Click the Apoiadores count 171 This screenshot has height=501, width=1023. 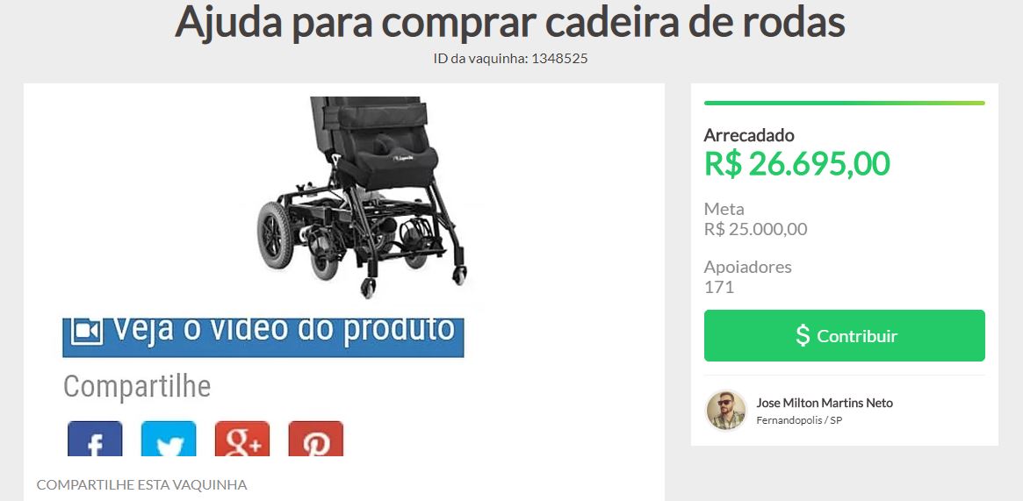pos(719,287)
